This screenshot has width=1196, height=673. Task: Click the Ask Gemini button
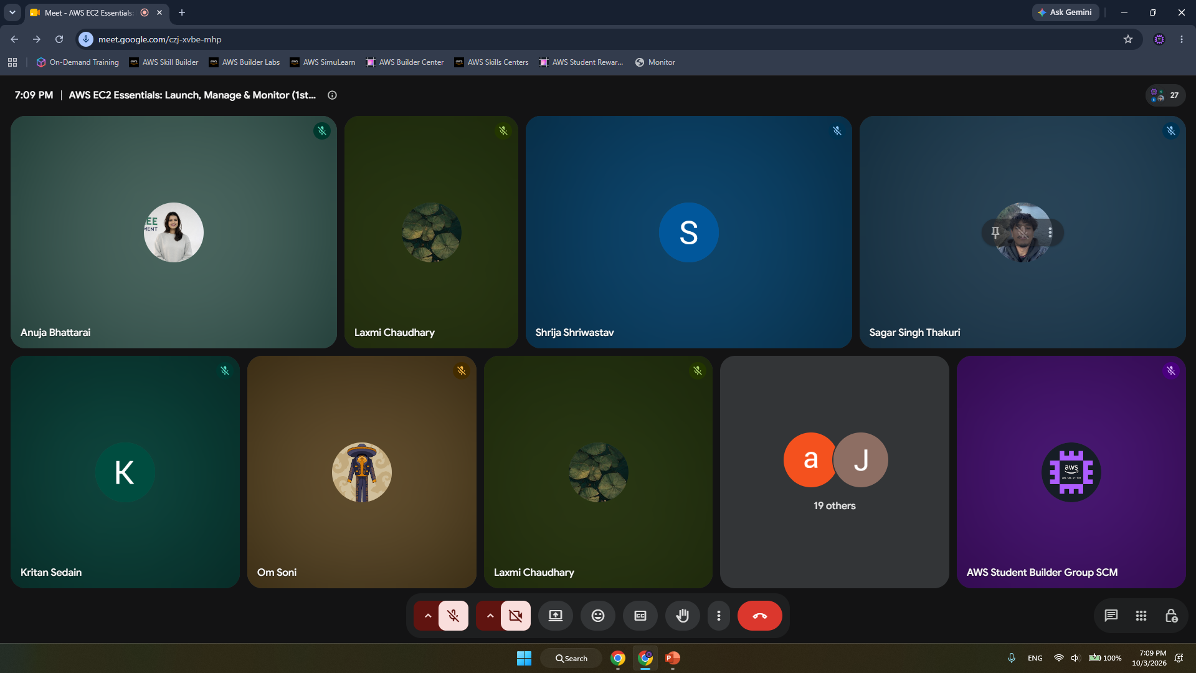coord(1065,12)
